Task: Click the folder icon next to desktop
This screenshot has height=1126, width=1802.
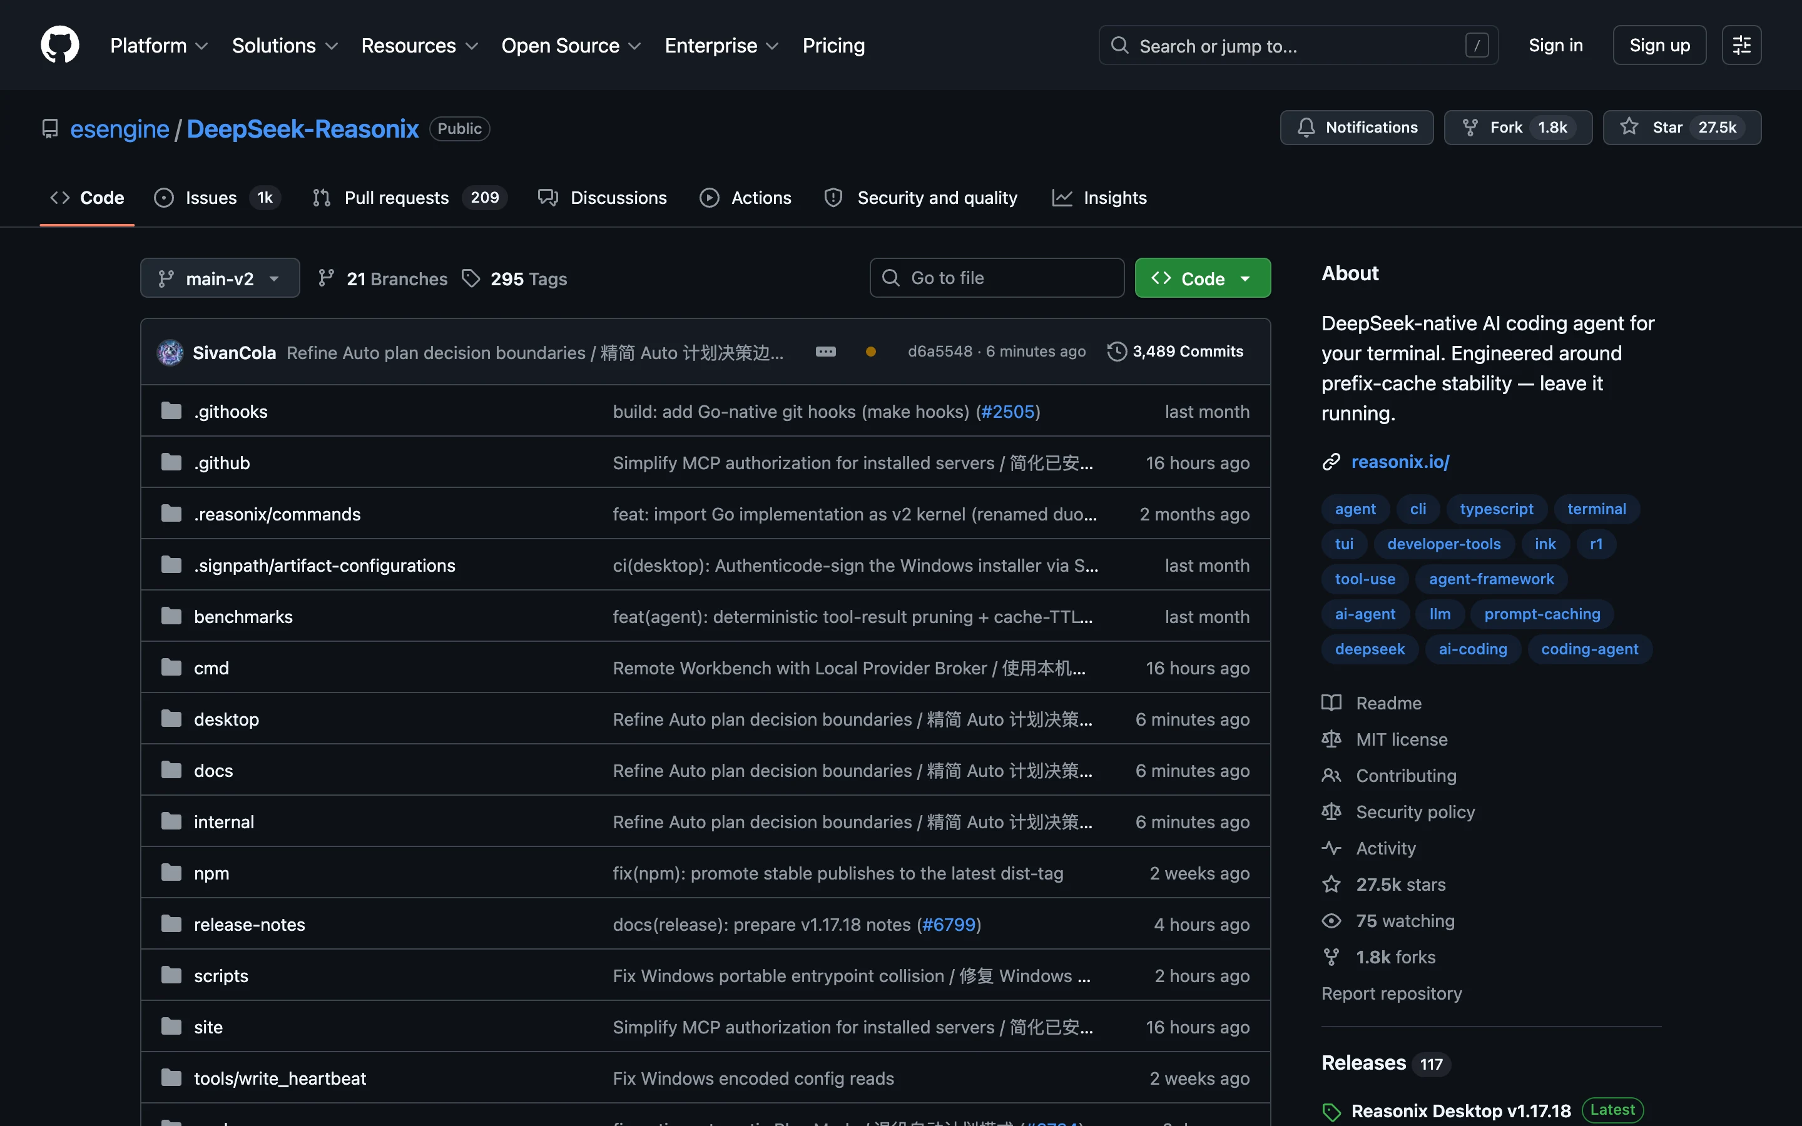Action: click(171, 719)
